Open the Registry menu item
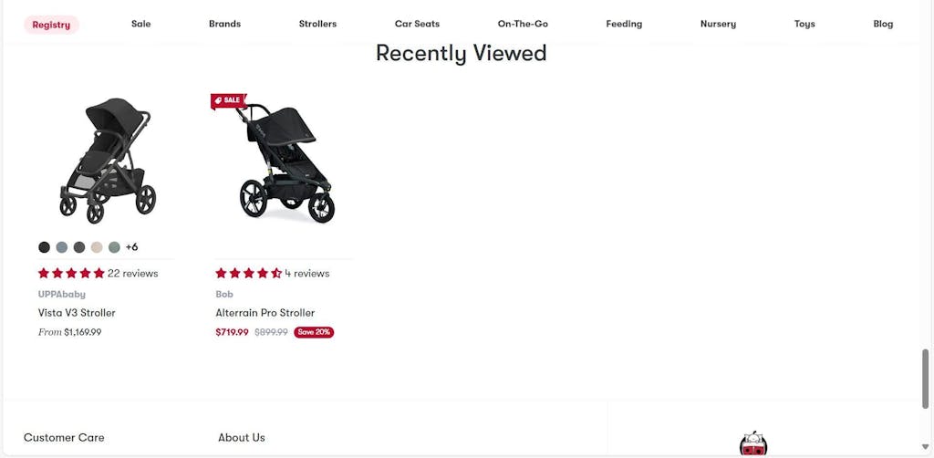 (51, 25)
